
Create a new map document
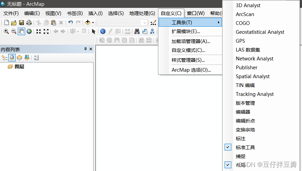coord(6,23)
